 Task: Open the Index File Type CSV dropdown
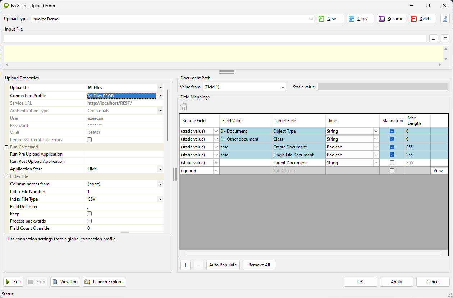[160, 199]
